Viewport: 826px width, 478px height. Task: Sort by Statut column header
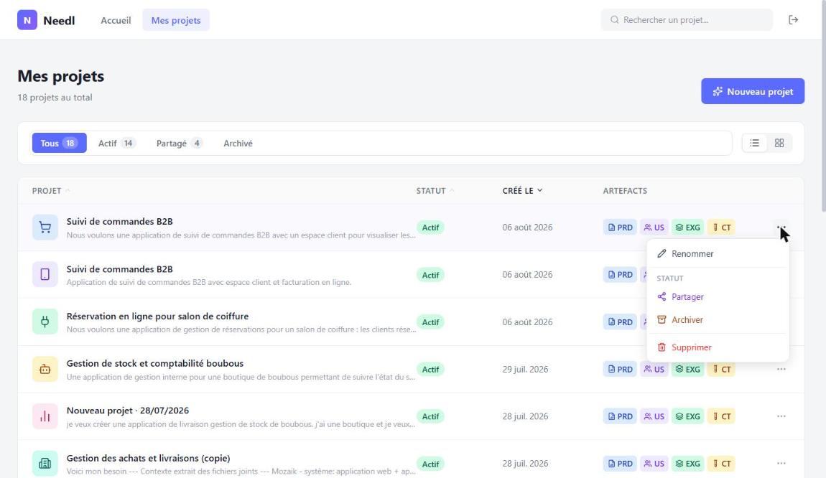(435, 191)
